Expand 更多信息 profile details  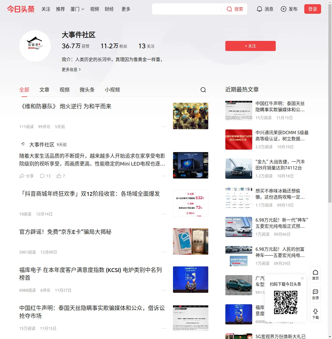[71, 69]
